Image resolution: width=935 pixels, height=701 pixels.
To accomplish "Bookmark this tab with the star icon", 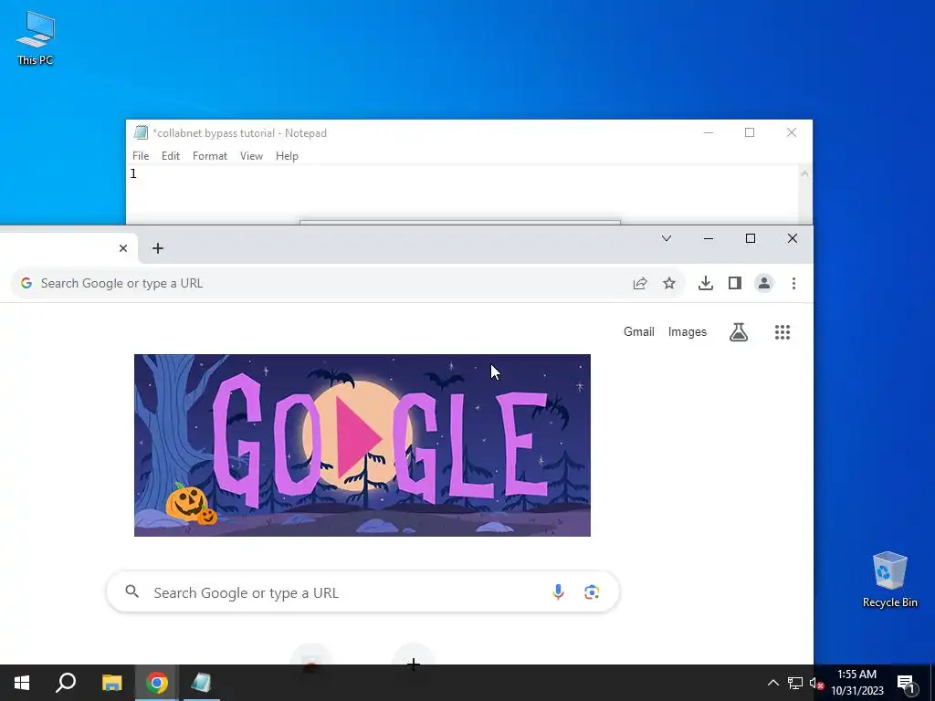I will pos(669,283).
